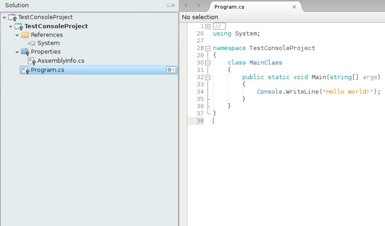385x226 pixels.
Task: Click the Properties folder icon
Action: tap(25, 52)
